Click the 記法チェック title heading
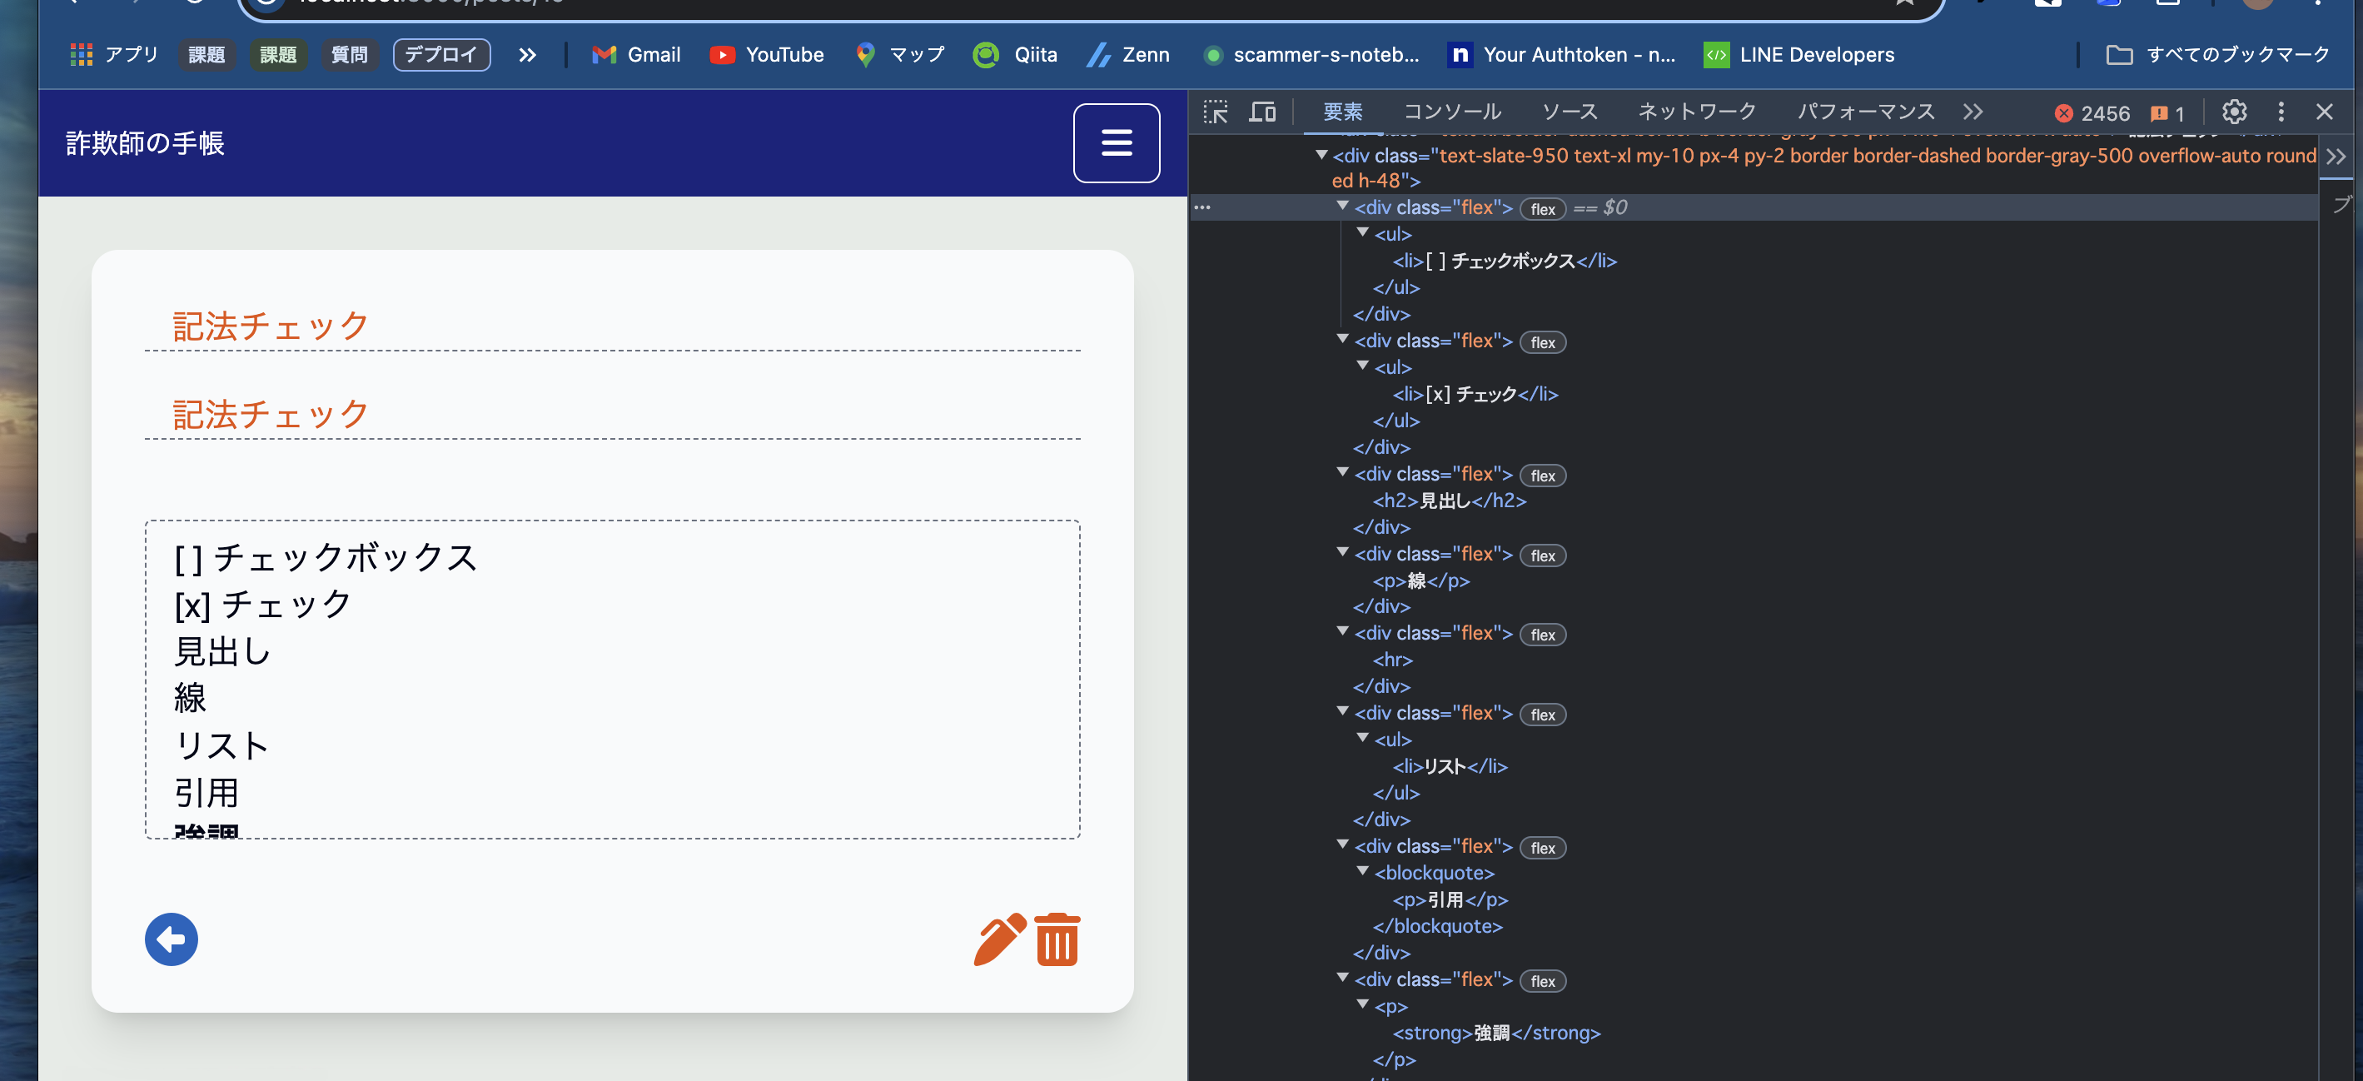The width and height of the screenshot is (2363, 1081). 268,324
